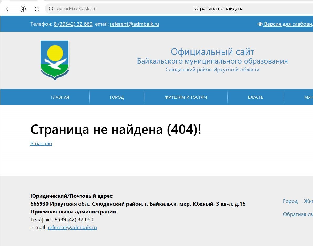Select ЖИТЕЛЯМ И ГОСТЯМ in the navigation bar
Screen dimensions: 313x246
tap(185, 97)
